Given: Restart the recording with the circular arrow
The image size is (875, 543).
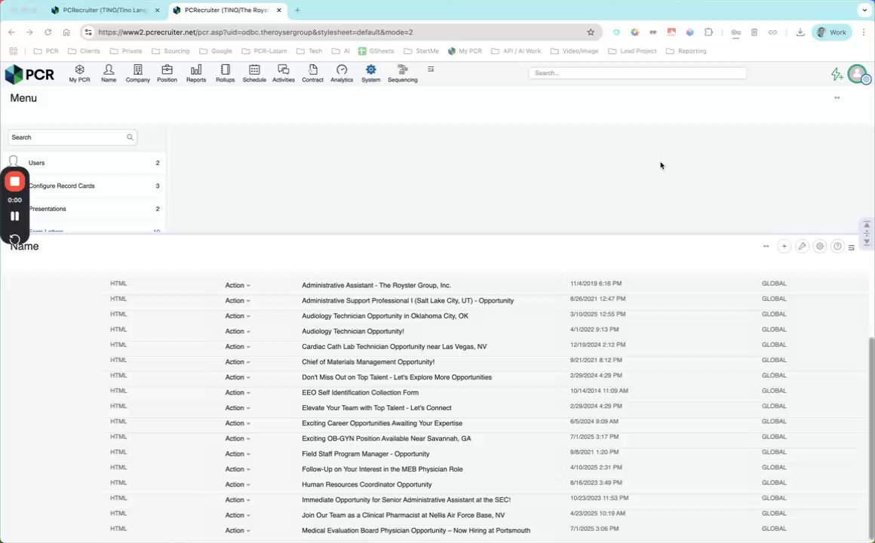Looking at the screenshot, I should coord(15,240).
